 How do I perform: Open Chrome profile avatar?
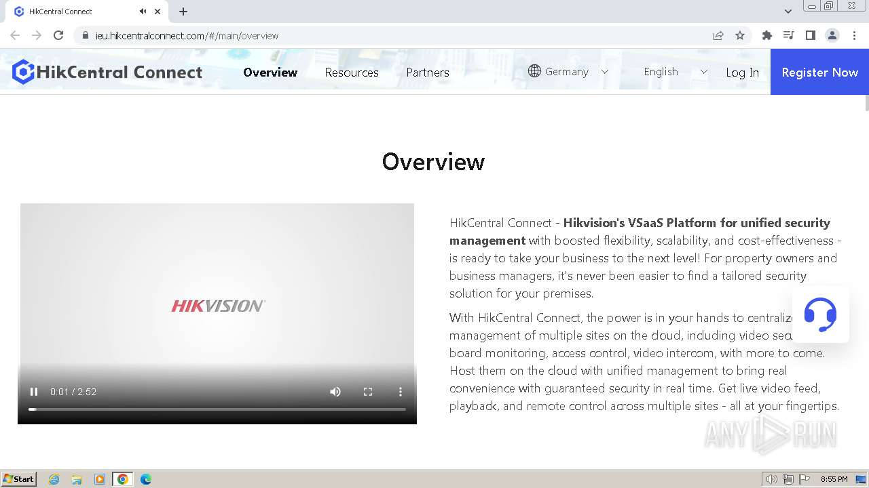point(832,35)
